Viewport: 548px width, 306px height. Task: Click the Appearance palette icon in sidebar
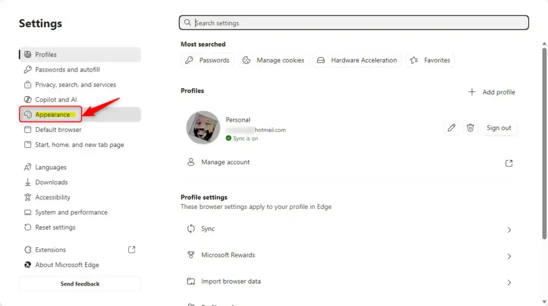tap(28, 114)
